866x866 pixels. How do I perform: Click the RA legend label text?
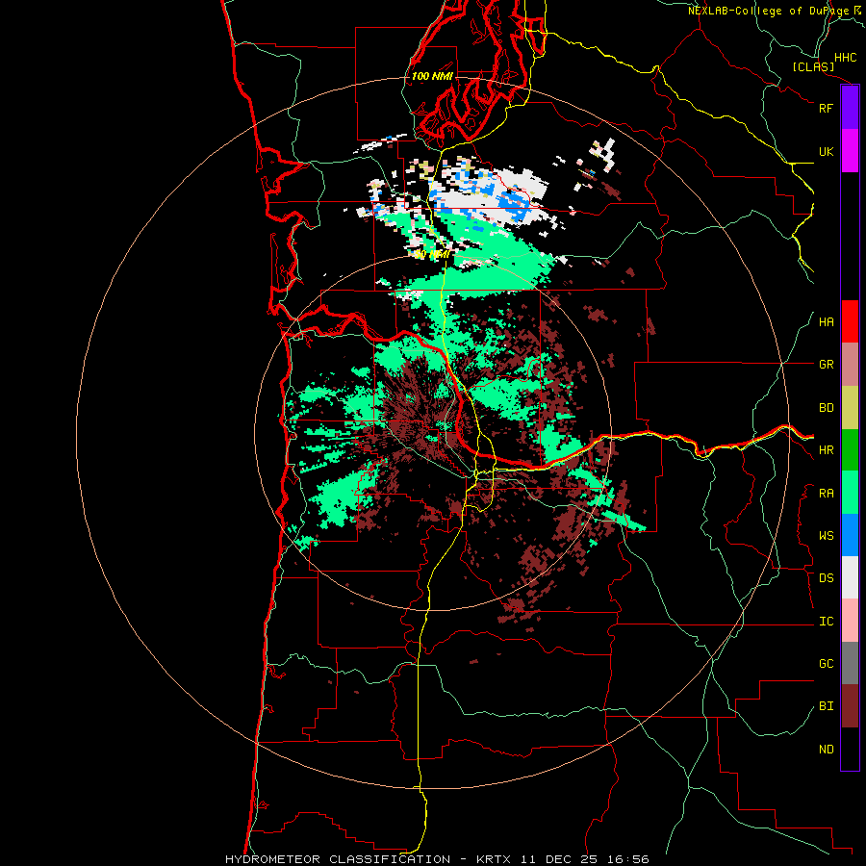click(x=826, y=493)
